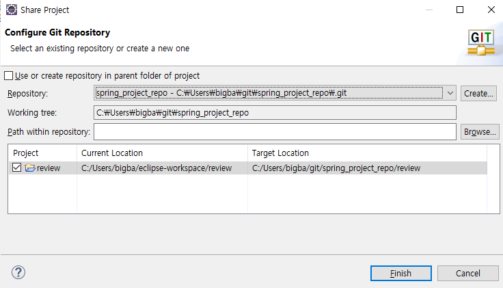Image resolution: width=503 pixels, height=288 pixels.
Task: Select the spring_project_repo repository combo box
Action: [x=275, y=93]
